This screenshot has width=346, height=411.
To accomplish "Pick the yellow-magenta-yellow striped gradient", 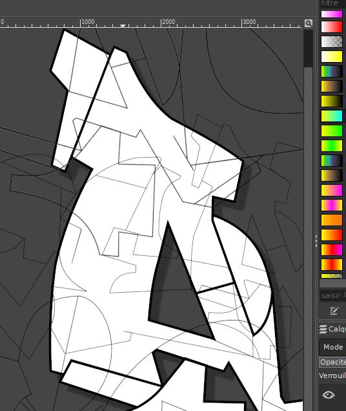I will [x=332, y=205].
